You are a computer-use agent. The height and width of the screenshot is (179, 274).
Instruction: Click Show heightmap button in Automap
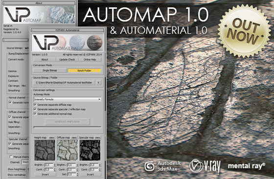click(x=17, y=169)
